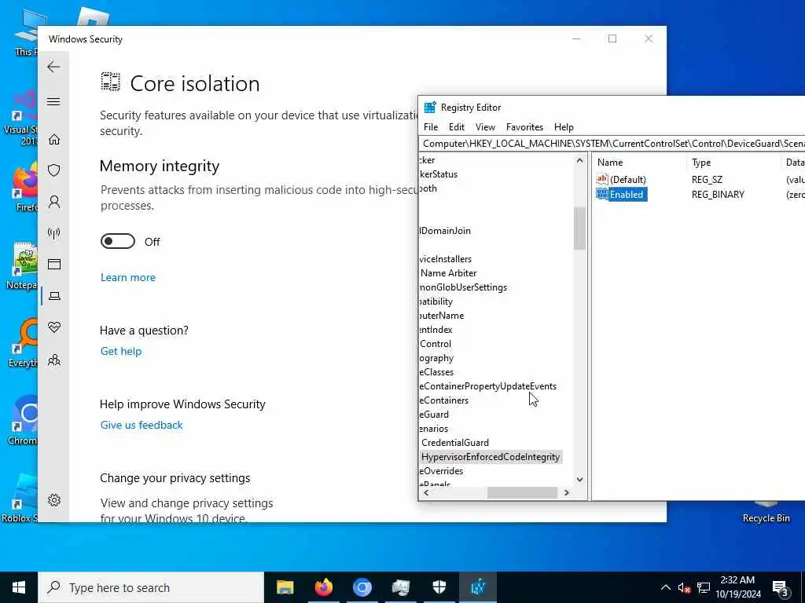Open Chromium from the taskbar
This screenshot has width=805, height=603.
[362, 587]
